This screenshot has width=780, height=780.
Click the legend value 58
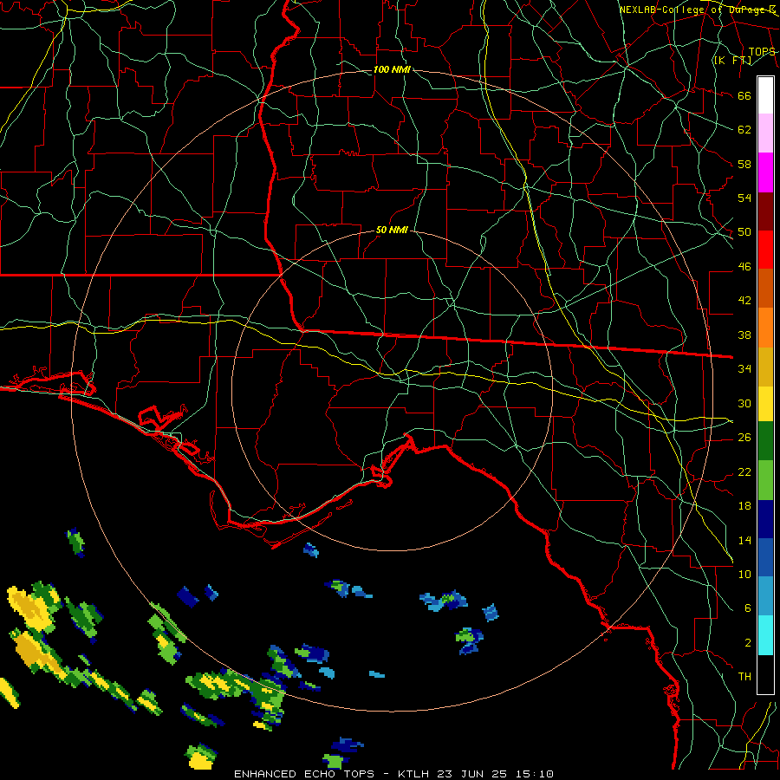[x=744, y=164]
